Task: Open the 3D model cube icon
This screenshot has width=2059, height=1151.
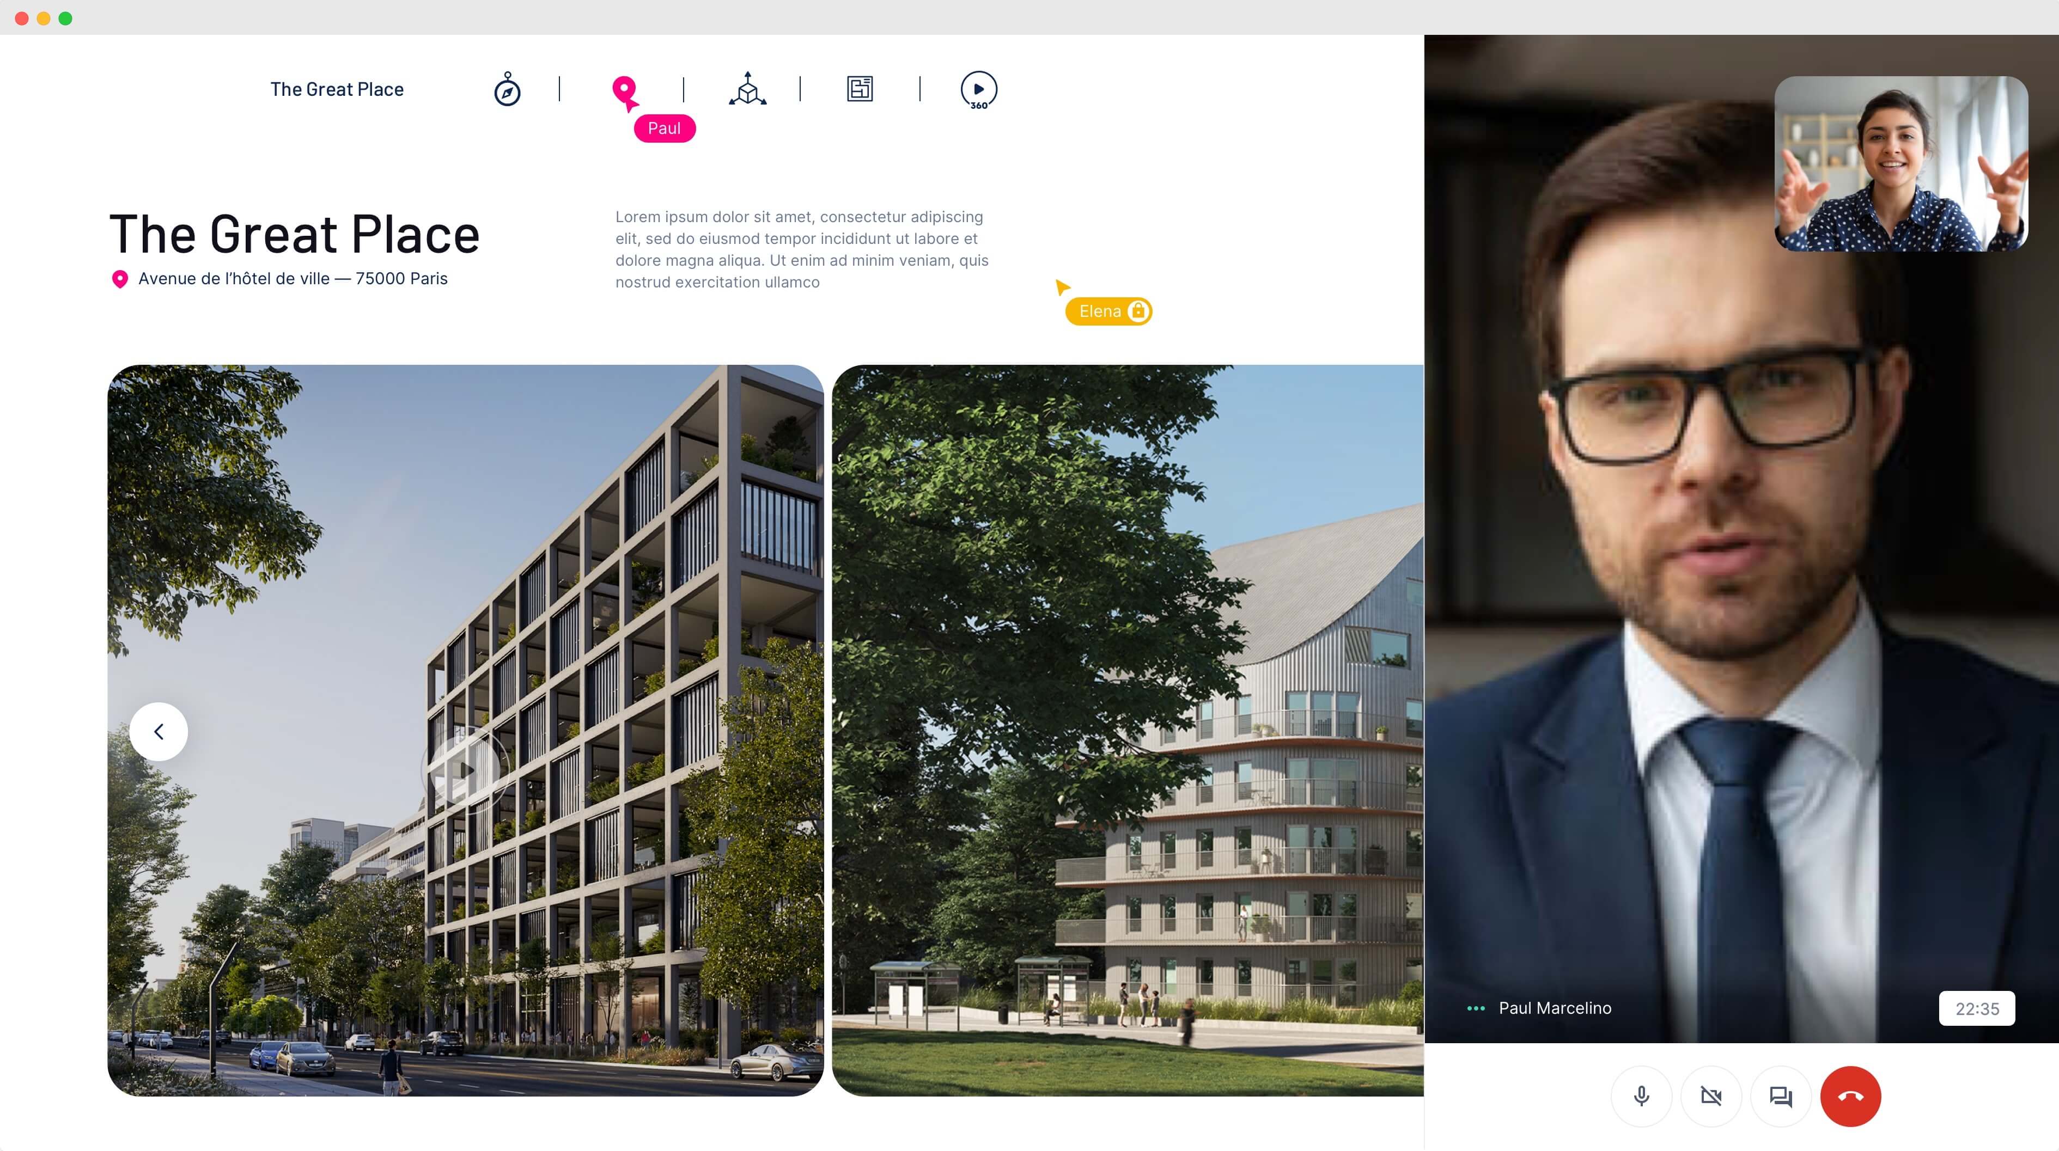Action: [x=747, y=89]
